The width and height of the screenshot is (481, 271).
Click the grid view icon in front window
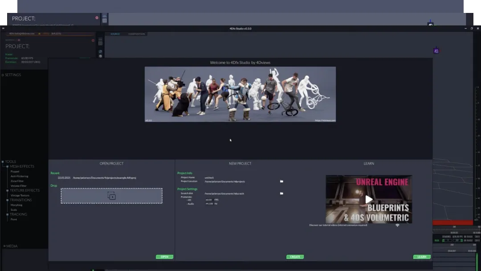coord(100,43)
